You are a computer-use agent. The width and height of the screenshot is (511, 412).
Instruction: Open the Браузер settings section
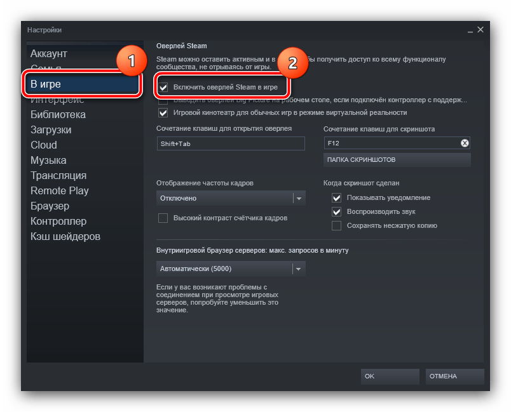click(50, 206)
